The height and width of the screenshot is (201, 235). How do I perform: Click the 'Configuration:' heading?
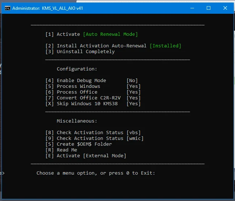pos(77,69)
